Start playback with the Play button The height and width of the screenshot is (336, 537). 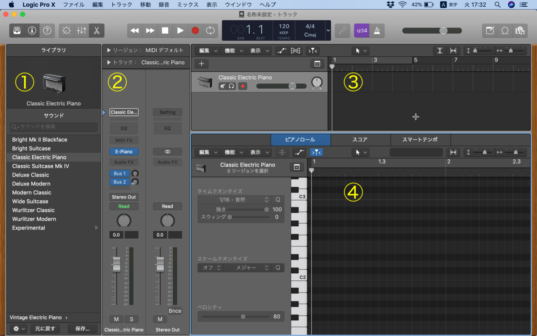[x=180, y=30]
